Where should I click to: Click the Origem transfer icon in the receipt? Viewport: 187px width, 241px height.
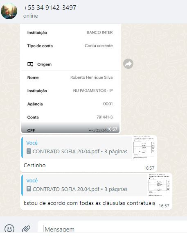coord(30,64)
